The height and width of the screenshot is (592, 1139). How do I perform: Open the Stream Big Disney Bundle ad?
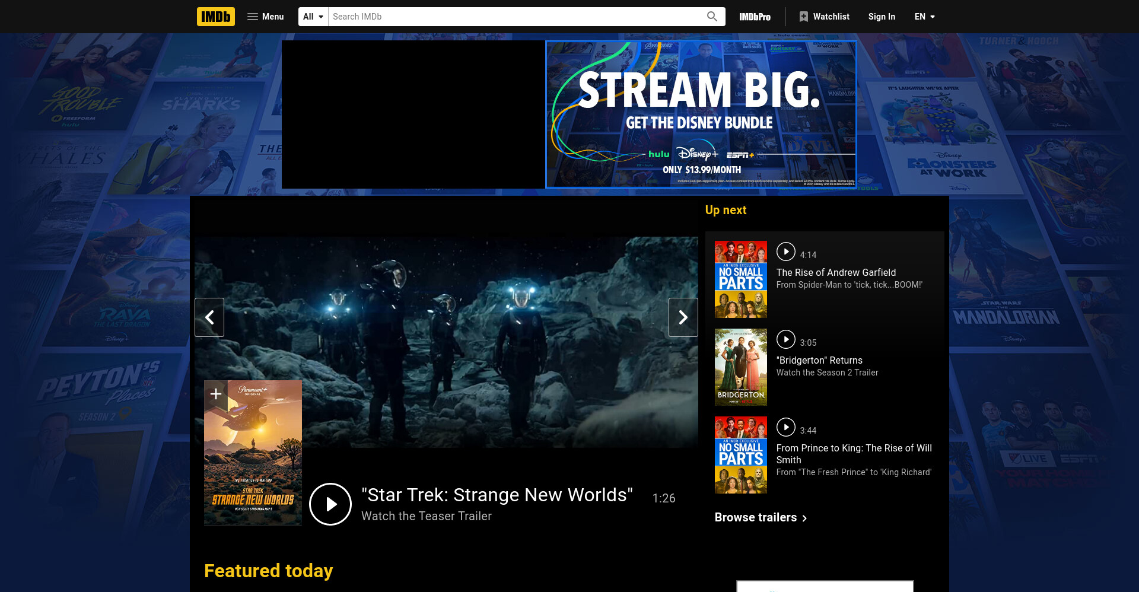[701, 114]
